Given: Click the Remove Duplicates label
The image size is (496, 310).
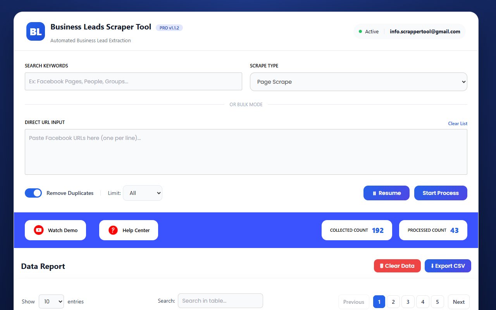Looking at the screenshot, I should [70, 193].
